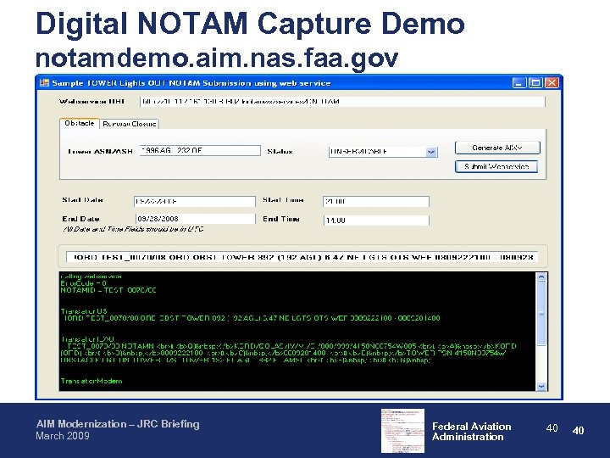
Task: Click the Webservice URL input field
Action: (x=342, y=102)
